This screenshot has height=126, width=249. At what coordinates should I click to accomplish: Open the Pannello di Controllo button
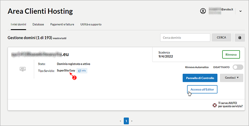200,78
